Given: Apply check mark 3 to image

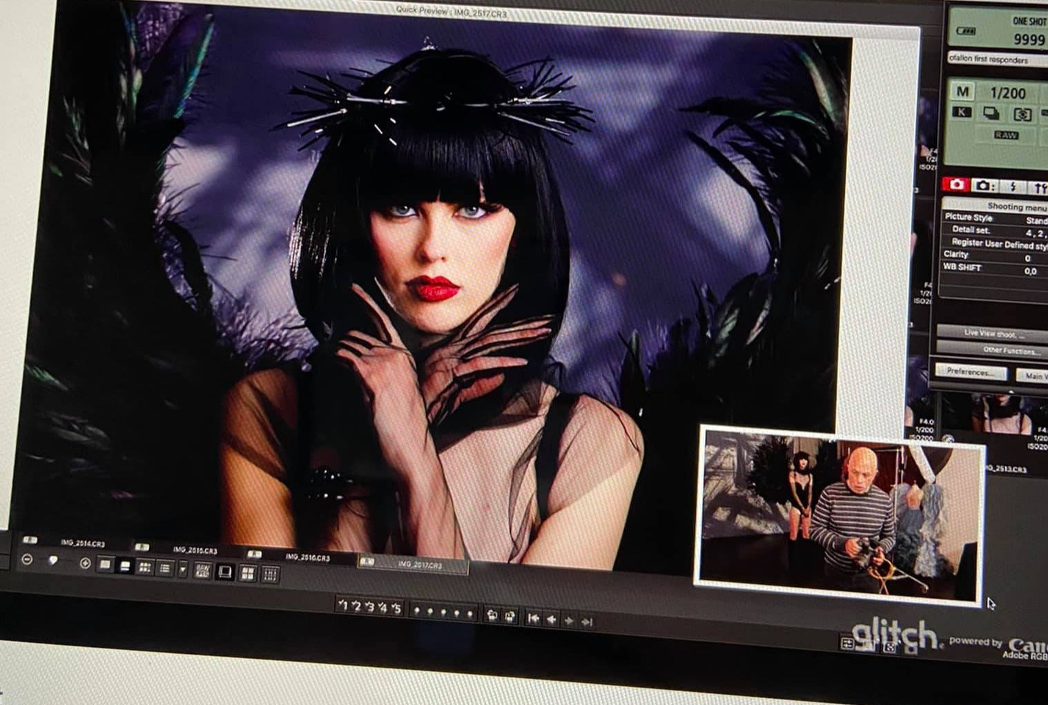Looking at the screenshot, I should (369, 607).
